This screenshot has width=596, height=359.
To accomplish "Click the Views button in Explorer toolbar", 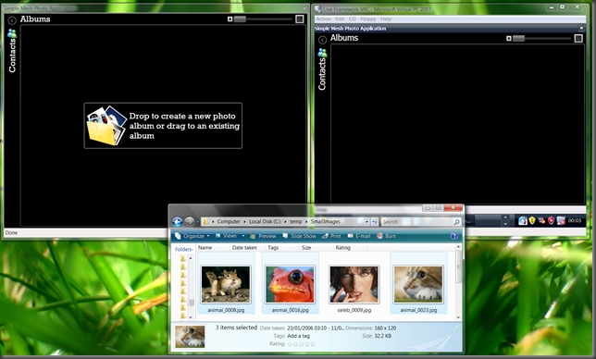I will [x=226, y=236].
